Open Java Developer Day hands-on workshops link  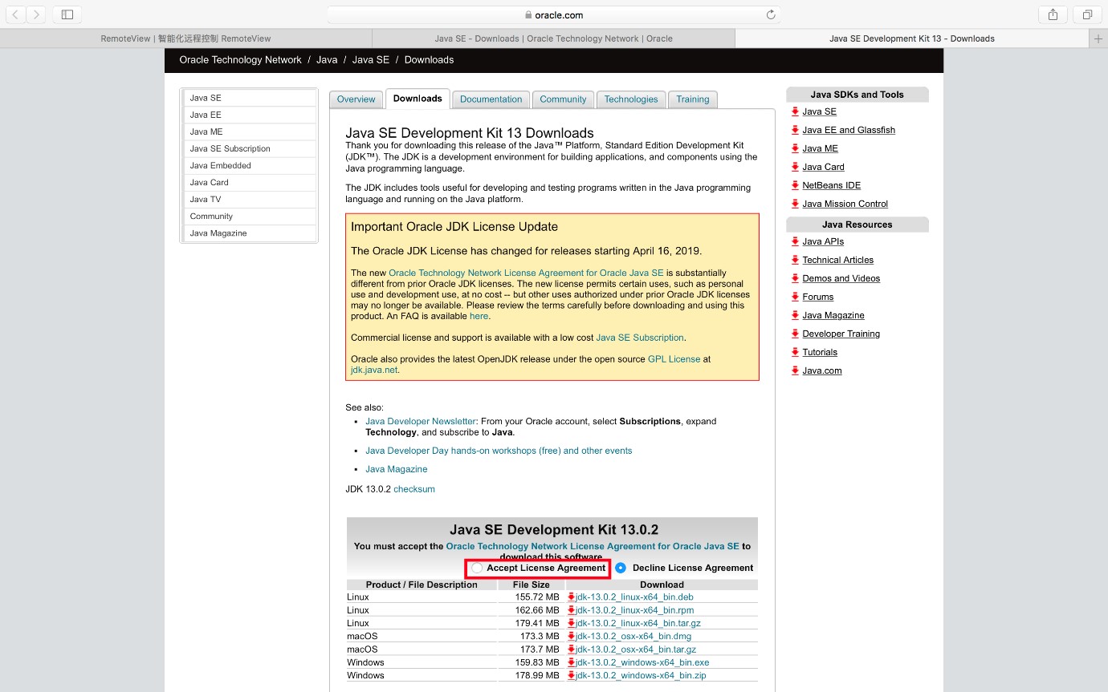[x=499, y=451]
